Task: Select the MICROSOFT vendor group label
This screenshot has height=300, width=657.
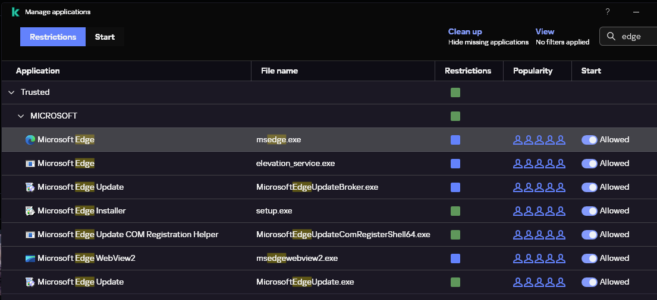Action: click(54, 116)
